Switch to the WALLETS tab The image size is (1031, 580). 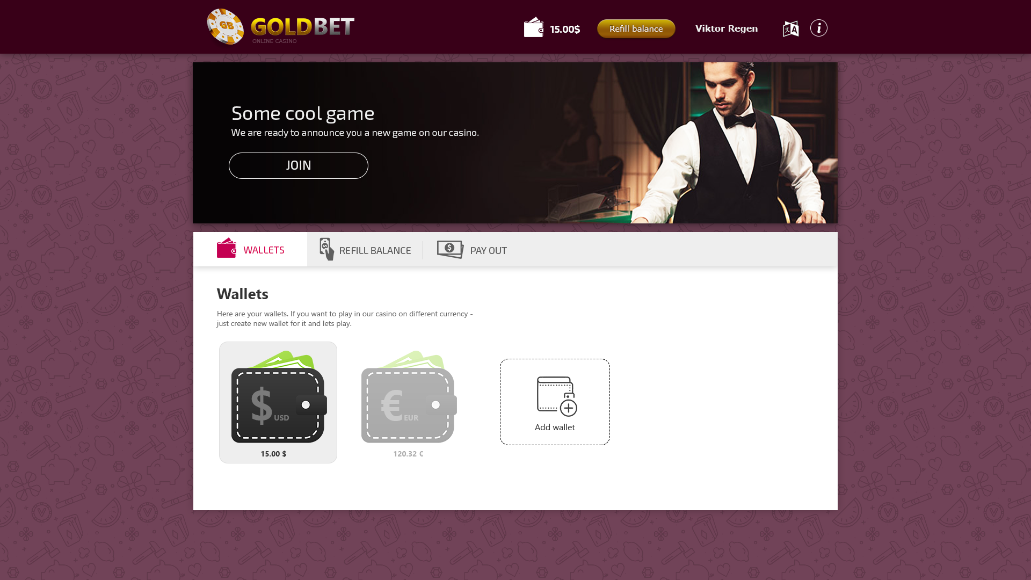[x=250, y=249]
